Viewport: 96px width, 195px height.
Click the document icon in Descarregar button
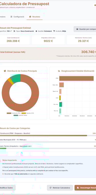78,188
